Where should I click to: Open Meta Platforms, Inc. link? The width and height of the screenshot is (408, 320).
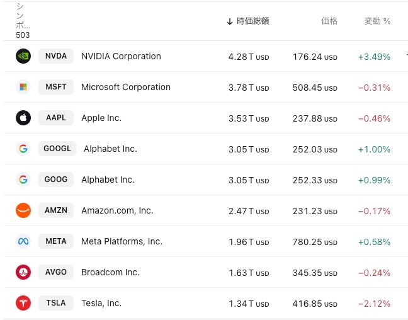coord(122,241)
